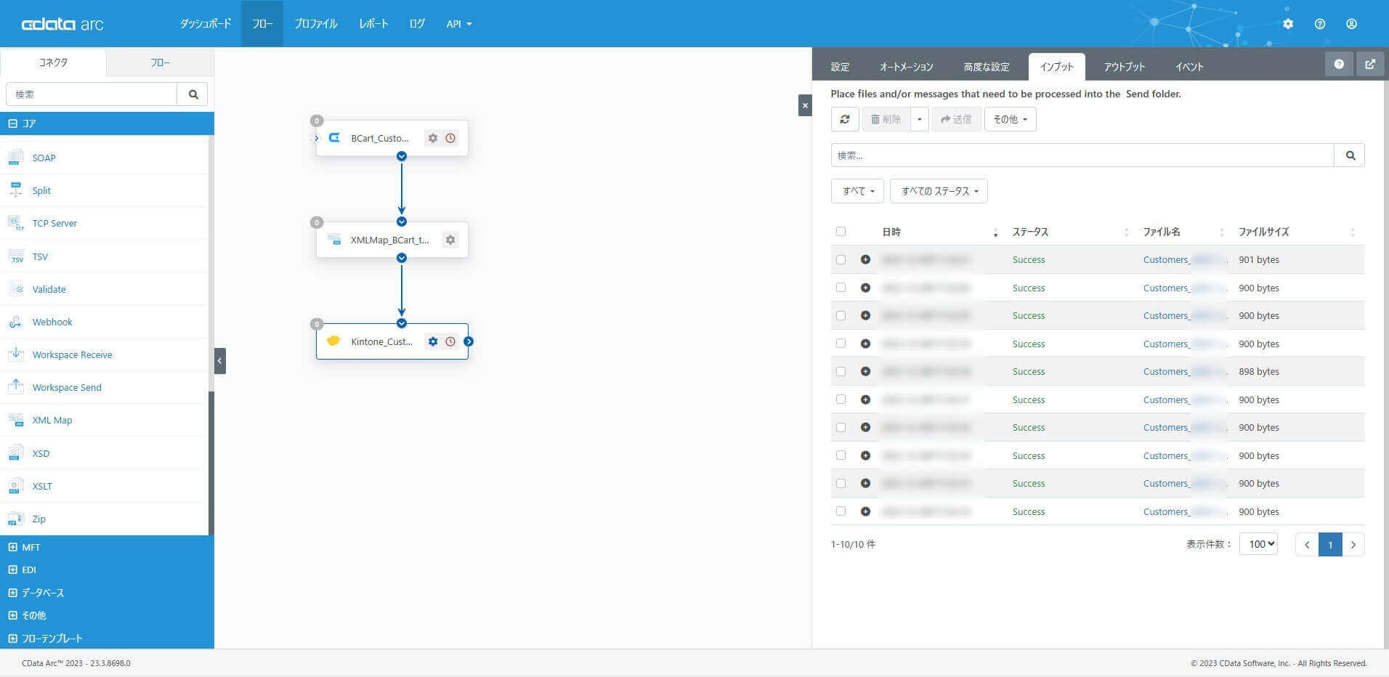
Task: Switch to the アウトプット tab
Action: (x=1125, y=67)
